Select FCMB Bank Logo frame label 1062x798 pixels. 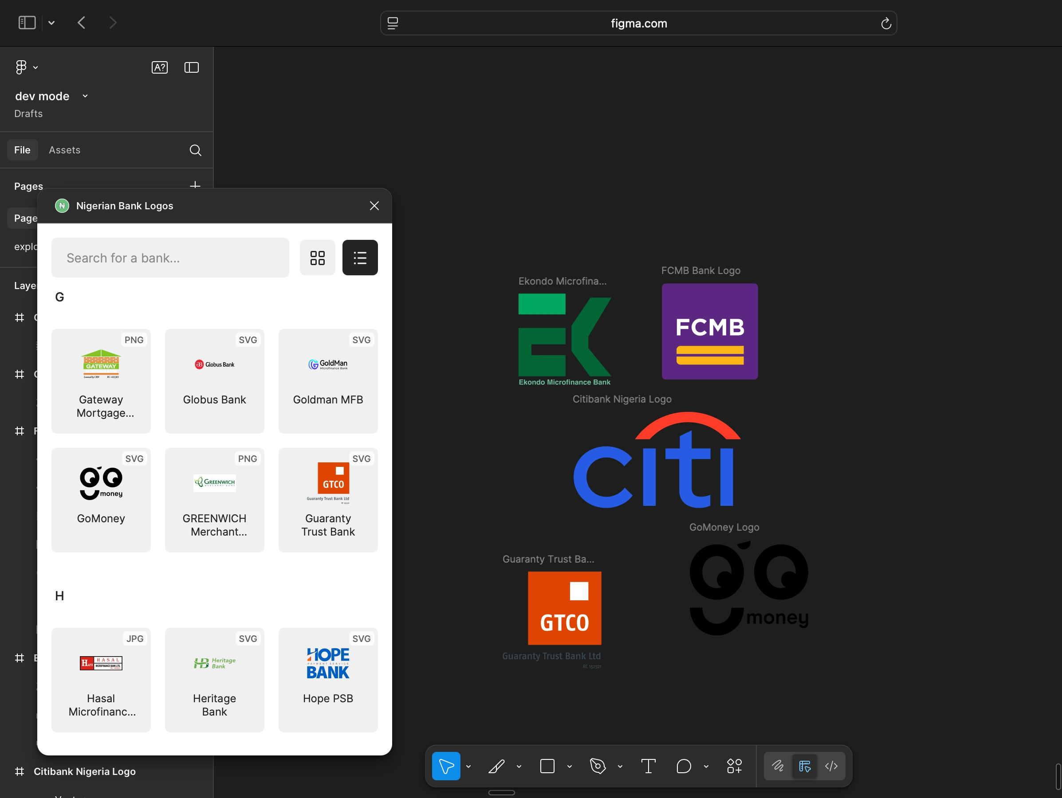coord(700,270)
